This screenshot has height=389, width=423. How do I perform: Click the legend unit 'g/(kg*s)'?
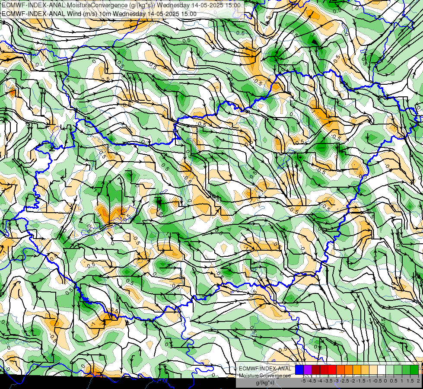[x=265, y=383]
